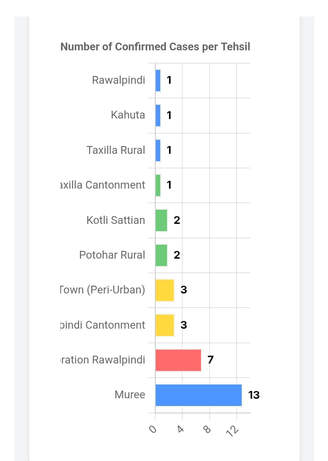Click the blue Taxilla Rural bar
This screenshot has width=328, height=461.
coord(158,150)
